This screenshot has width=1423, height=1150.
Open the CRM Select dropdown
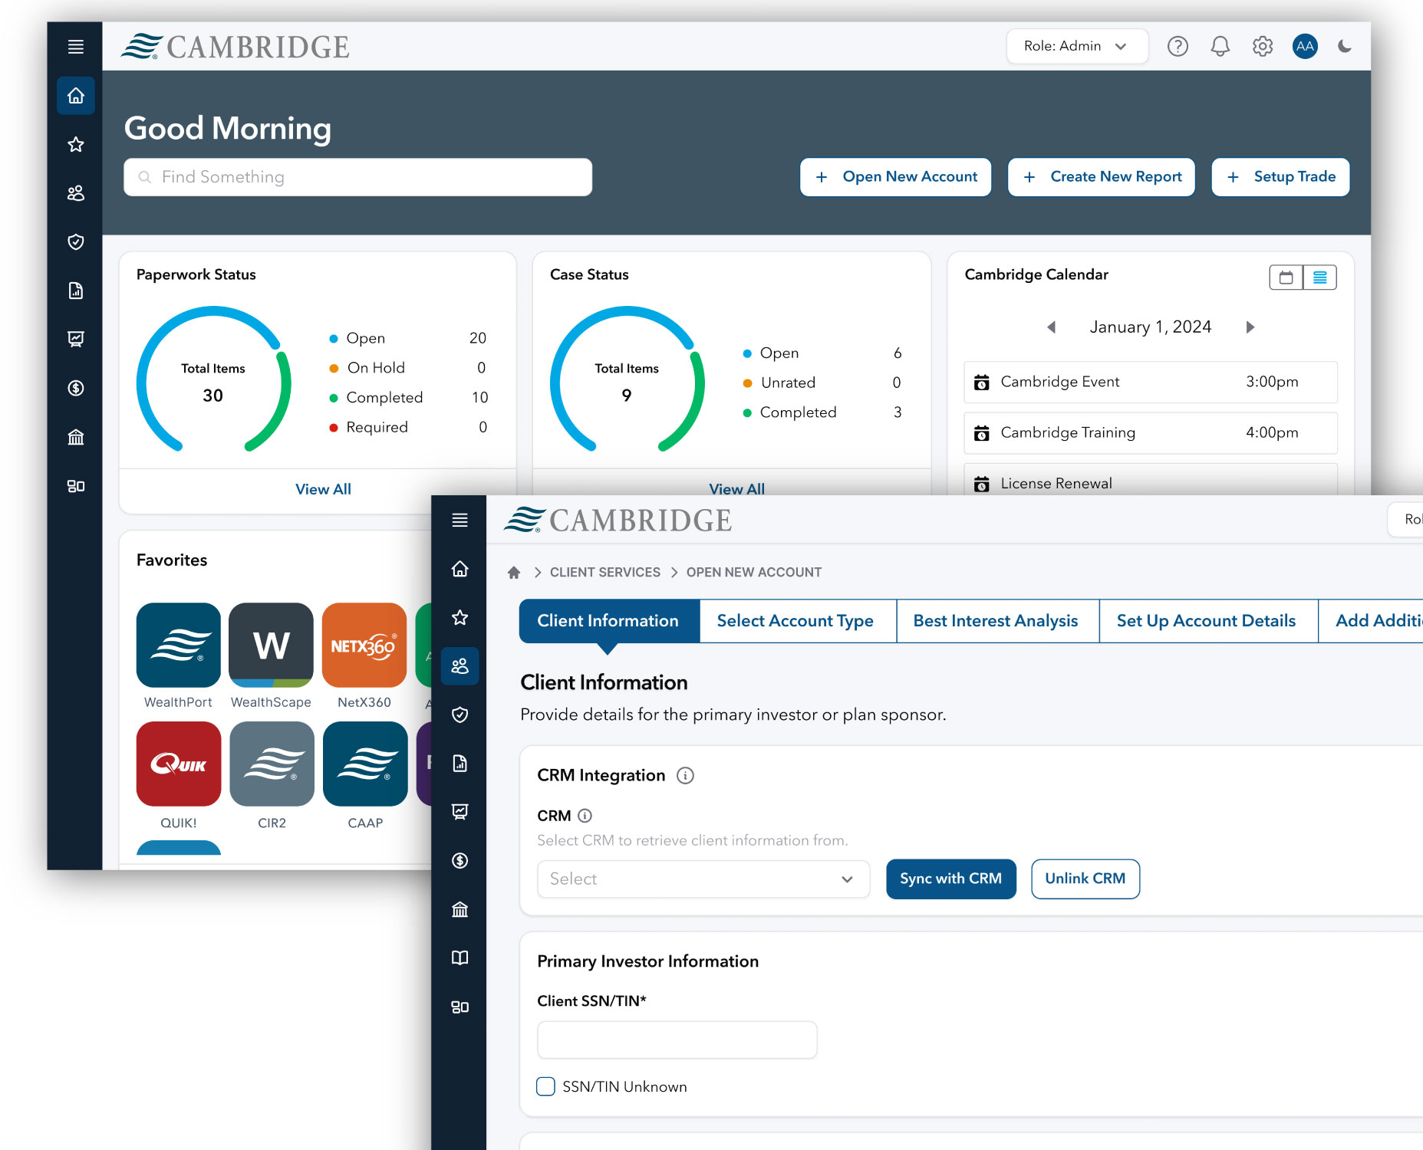[703, 879]
